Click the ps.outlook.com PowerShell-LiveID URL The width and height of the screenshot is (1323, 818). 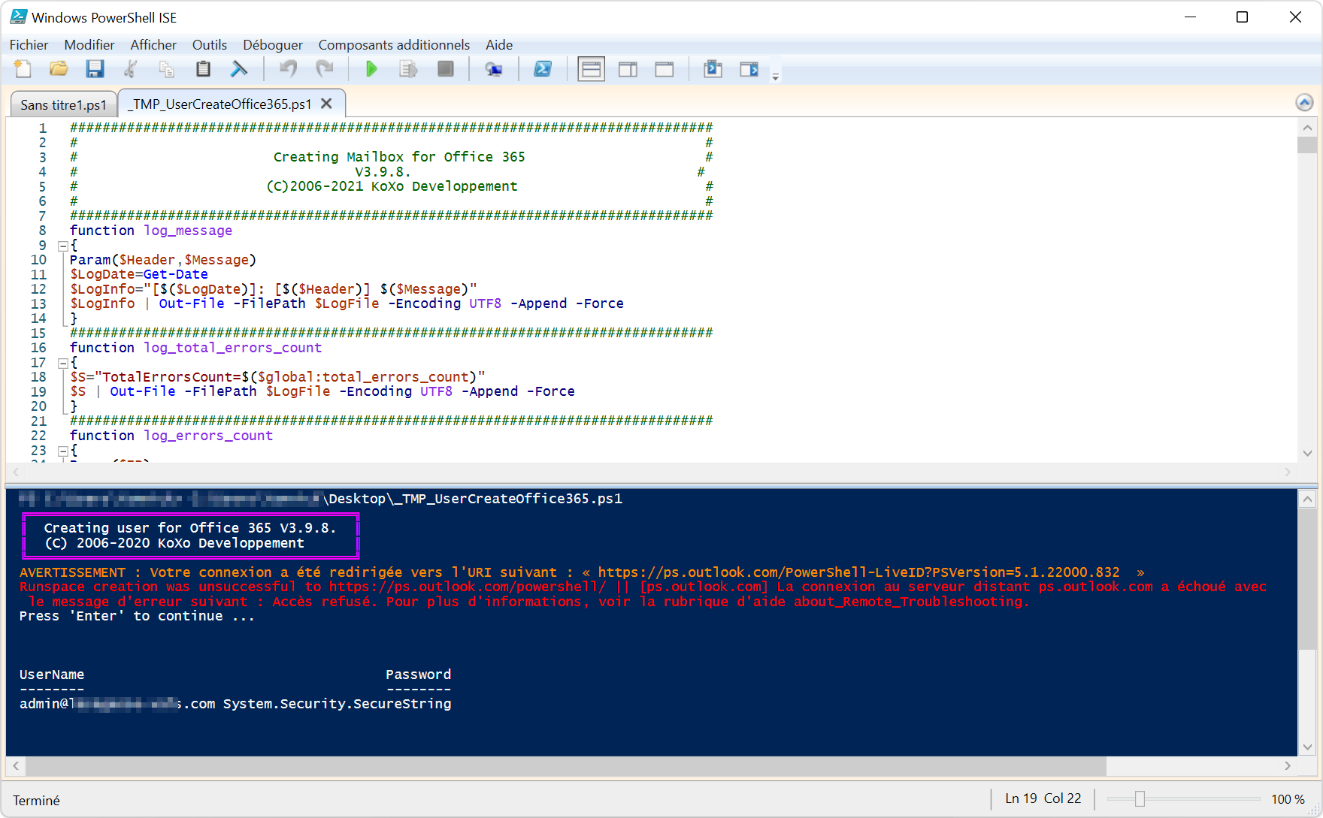pos(858,572)
